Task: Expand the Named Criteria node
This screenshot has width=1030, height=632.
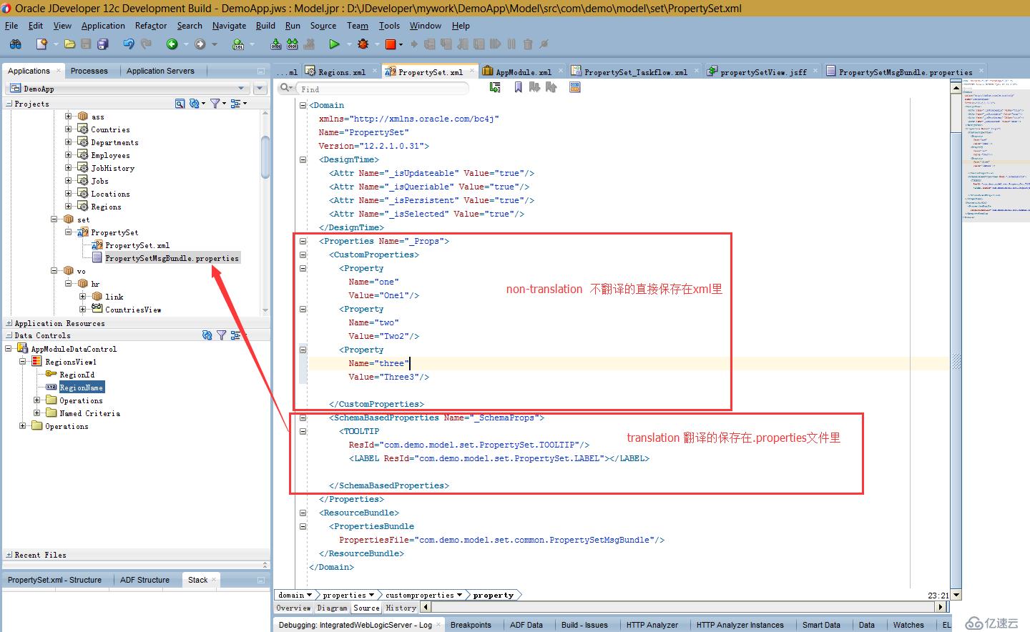Action: (37, 413)
